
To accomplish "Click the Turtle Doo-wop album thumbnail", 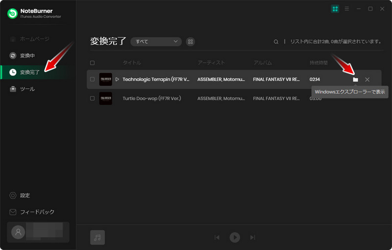I will pos(105,98).
